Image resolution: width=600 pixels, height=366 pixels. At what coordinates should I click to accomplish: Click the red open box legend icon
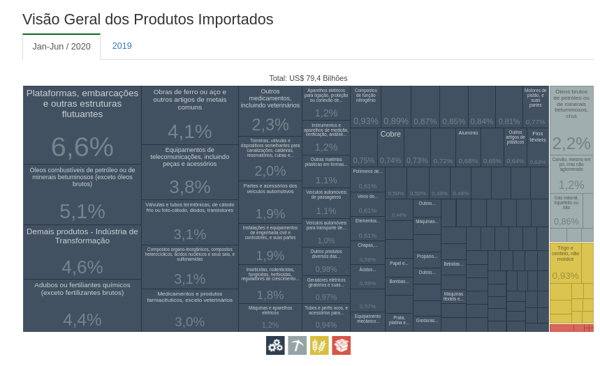click(341, 345)
